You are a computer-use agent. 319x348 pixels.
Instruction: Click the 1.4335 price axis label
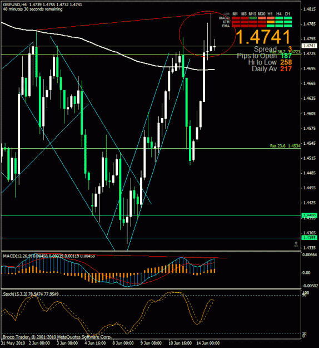click(309, 247)
